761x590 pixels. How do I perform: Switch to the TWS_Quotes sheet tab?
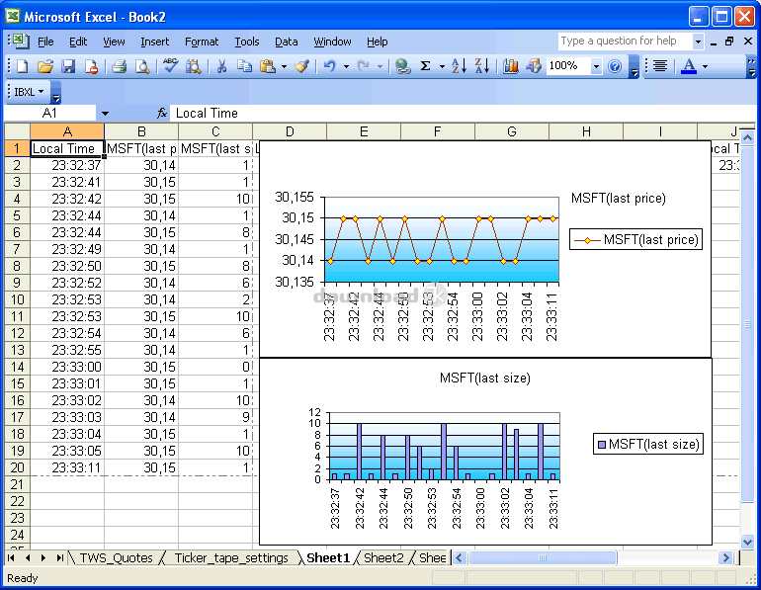pyautogui.click(x=116, y=558)
